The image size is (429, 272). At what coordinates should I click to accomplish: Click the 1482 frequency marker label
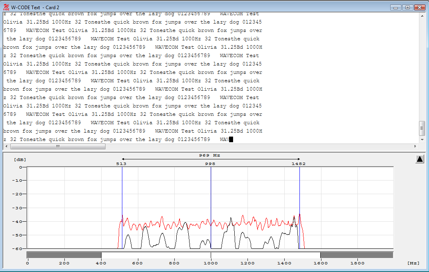(x=299, y=164)
